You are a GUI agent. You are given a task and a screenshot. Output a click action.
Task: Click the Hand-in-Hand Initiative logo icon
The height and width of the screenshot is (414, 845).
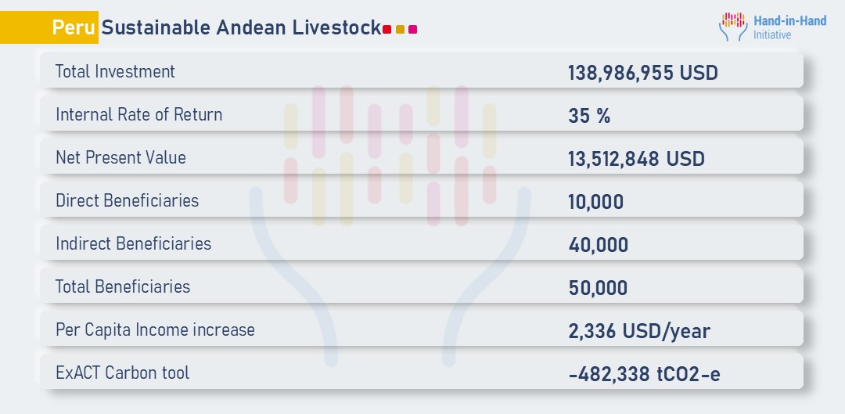coord(733,26)
